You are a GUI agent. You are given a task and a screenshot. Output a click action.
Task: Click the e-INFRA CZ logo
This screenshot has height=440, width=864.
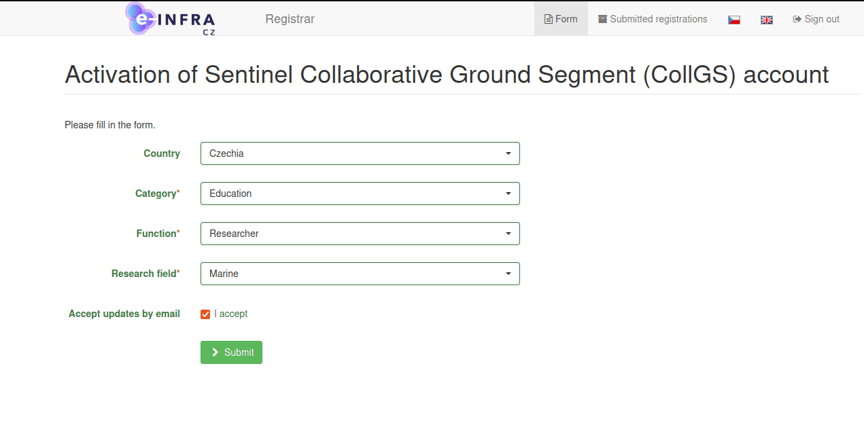point(171,19)
